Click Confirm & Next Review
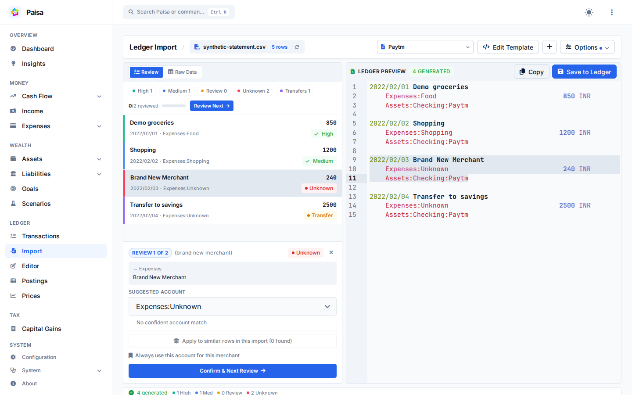Viewport: 632px width, 395px height. 233,371
